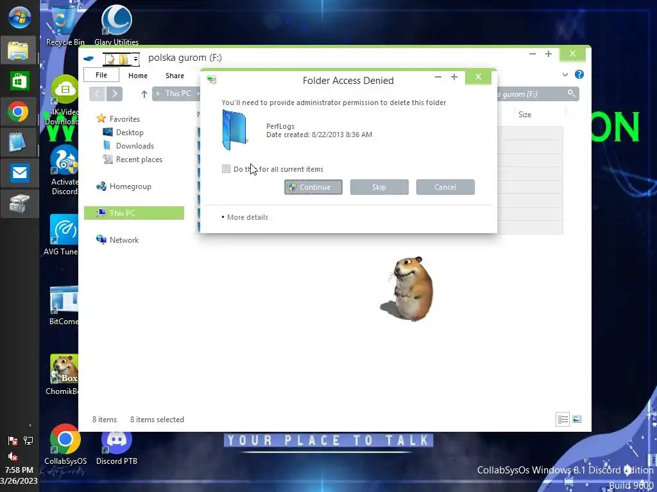Click the PerfLogs folder name in dialog
The height and width of the screenshot is (492, 657).
(x=280, y=126)
